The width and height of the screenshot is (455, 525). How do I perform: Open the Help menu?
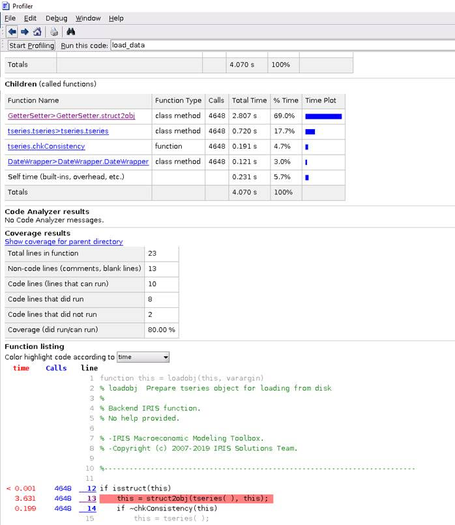pyautogui.click(x=115, y=18)
